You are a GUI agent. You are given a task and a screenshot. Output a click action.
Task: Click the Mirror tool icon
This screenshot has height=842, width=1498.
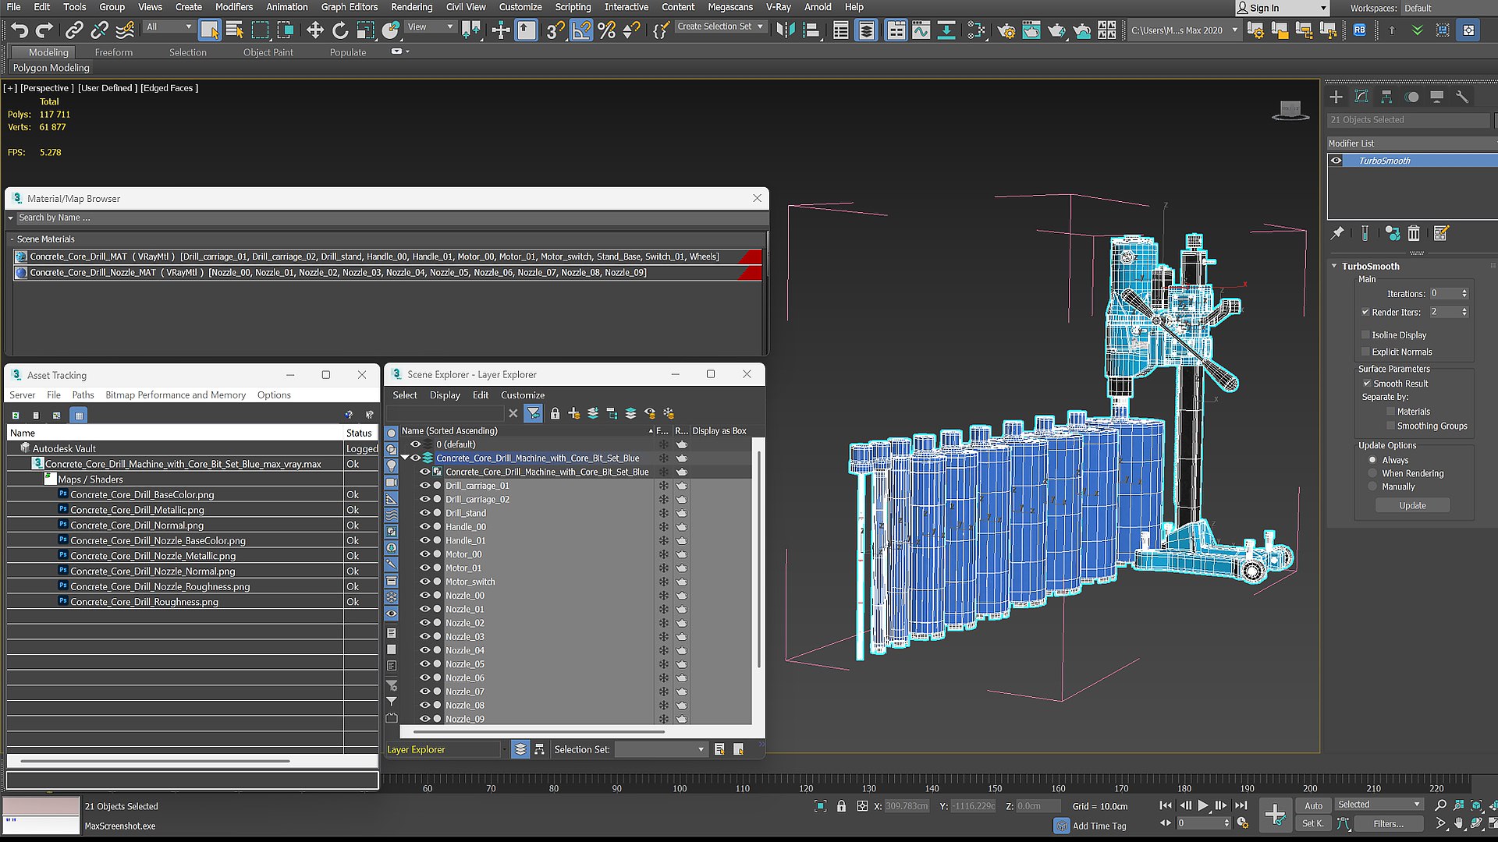tap(786, 30)
